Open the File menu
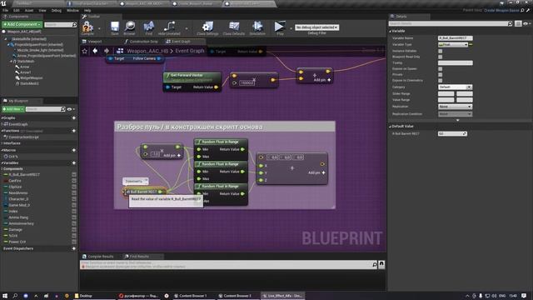The image size is (533, 300). (5, 11)
